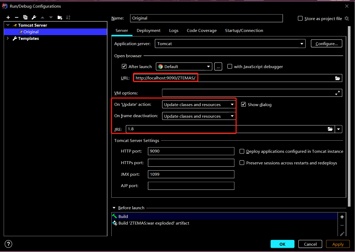This screenshot has width=355, height=252.
Task: Browse JRE folder icon
Action: click(x=330, y=129)
